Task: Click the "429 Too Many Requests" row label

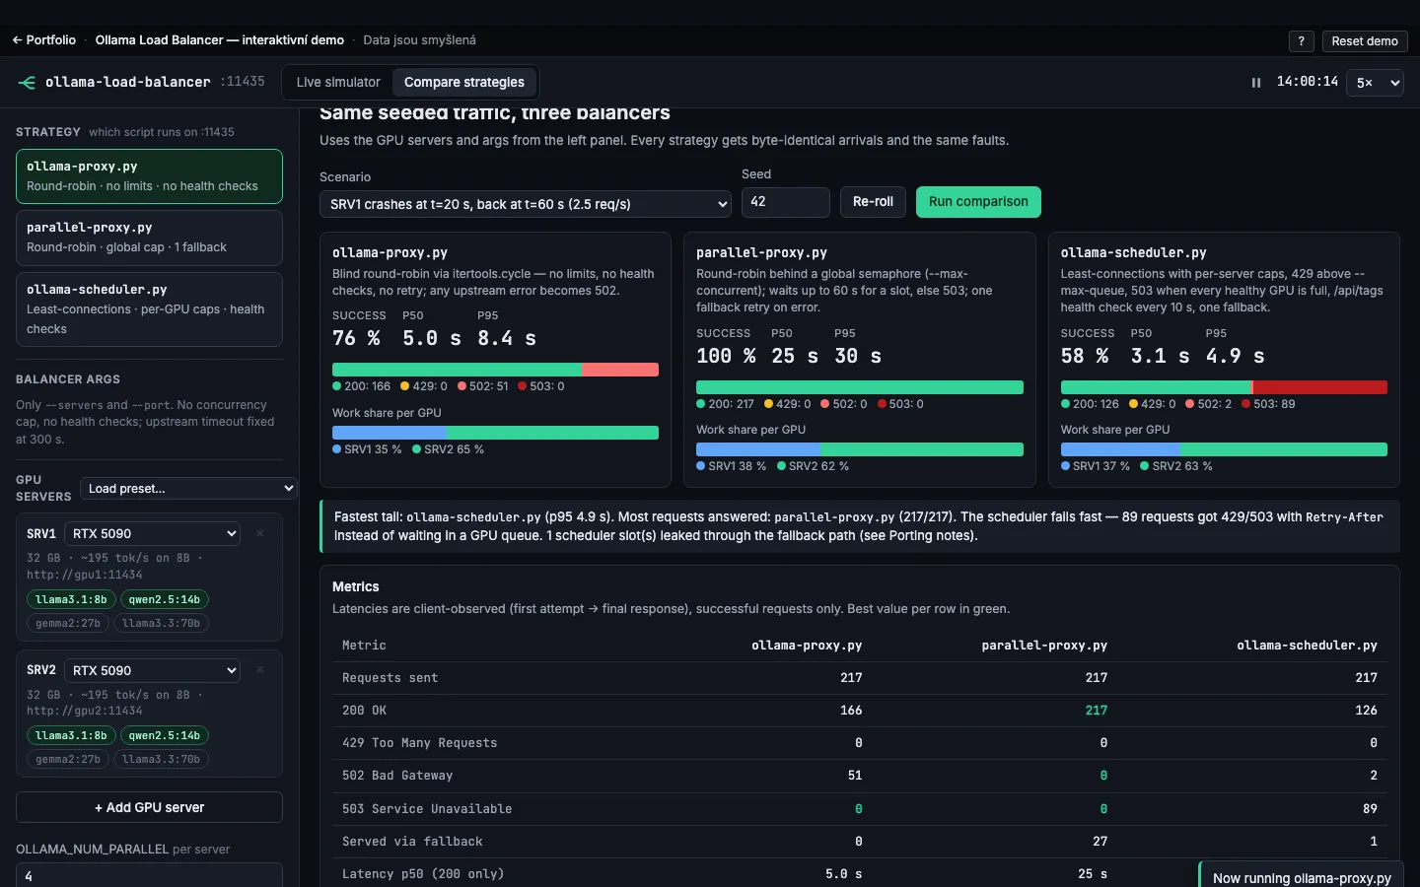Action: click(x=420, y=743)
